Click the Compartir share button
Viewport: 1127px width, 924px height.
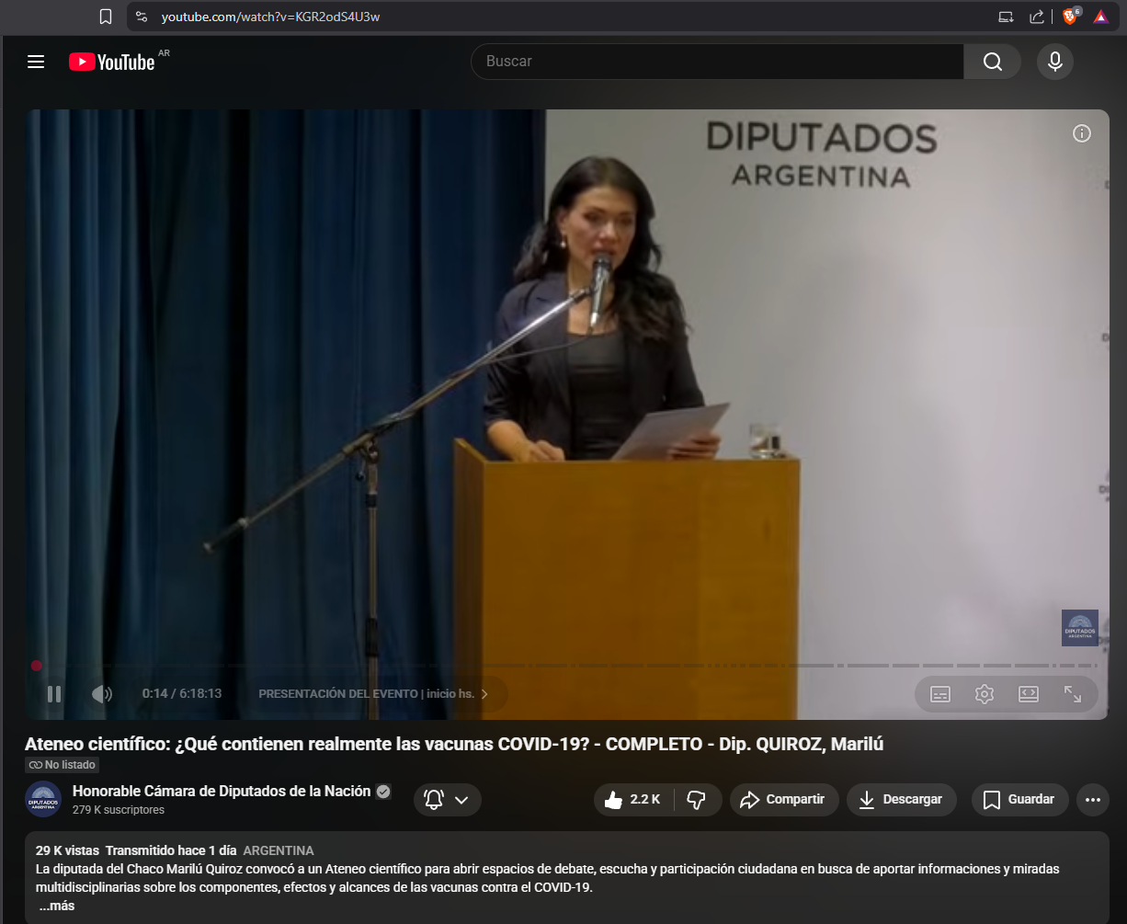(x=783, y=800)
